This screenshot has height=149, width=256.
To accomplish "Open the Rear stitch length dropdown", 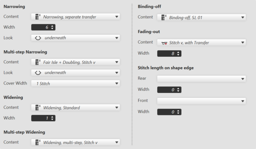I will pos(243,79).
